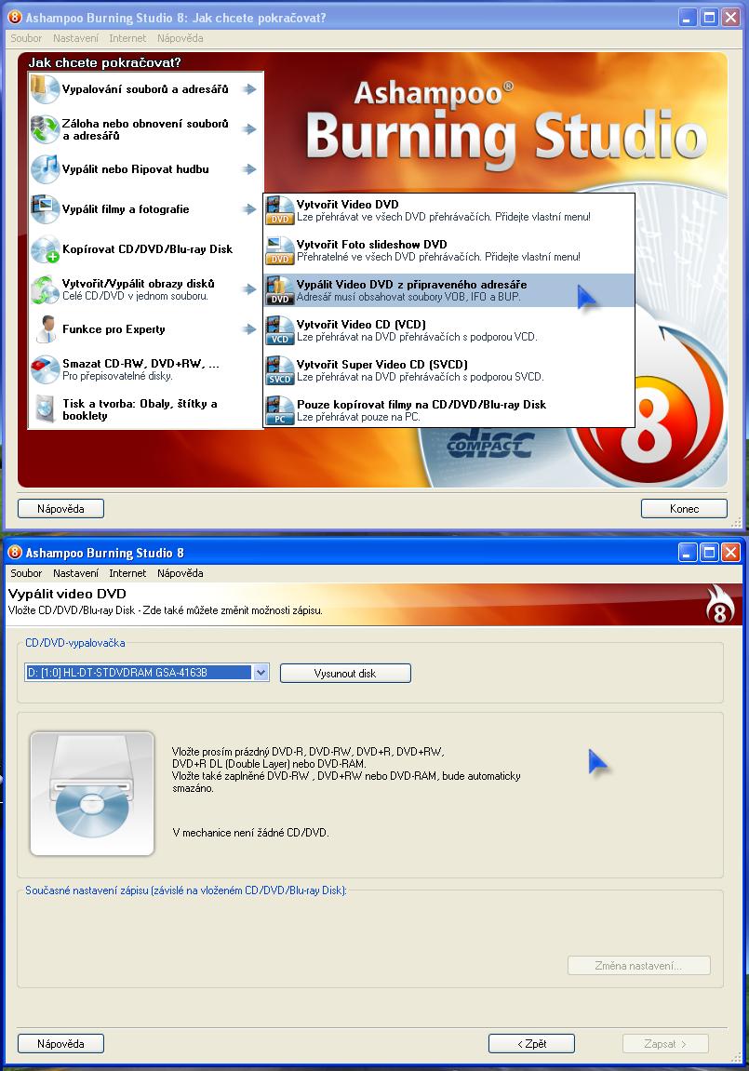749x1071 pixels.
Task: Click the Video DVD from folder icon
Action: click(x=279, y=290)
